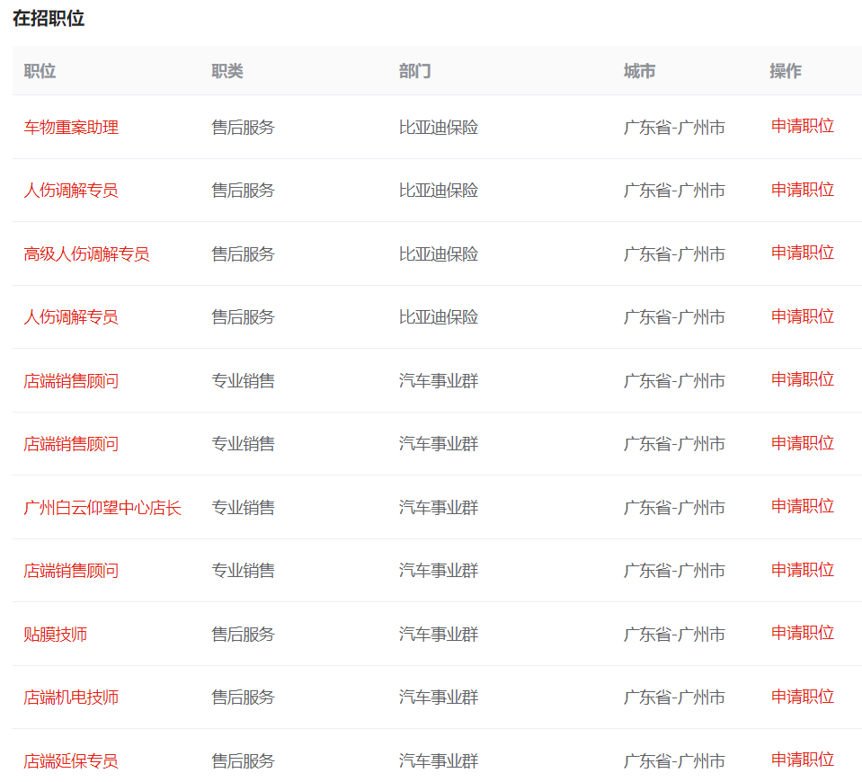Viewport: 862px width, 782px height.
Task: Apply for the 车物重案助理 position
Action: pos(803,126)
